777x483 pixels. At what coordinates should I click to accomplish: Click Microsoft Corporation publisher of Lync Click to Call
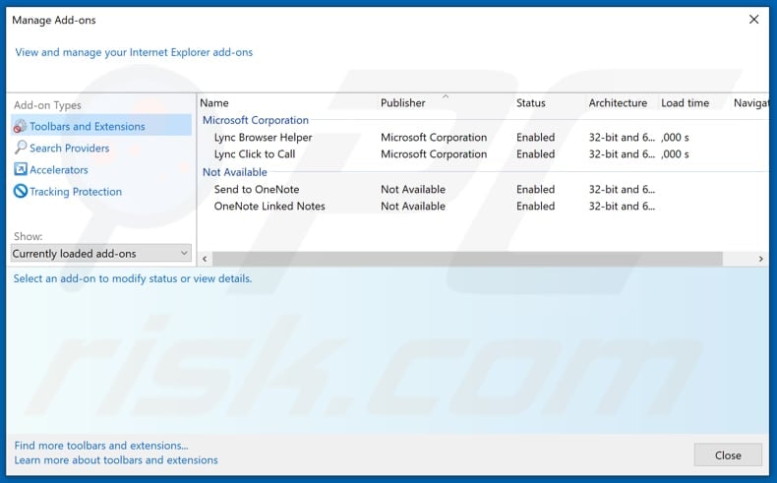tap(434, 154)
